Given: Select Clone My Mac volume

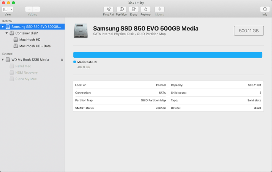Looking at the screenshot, I should pyautogui.click(x=26, y=79).
